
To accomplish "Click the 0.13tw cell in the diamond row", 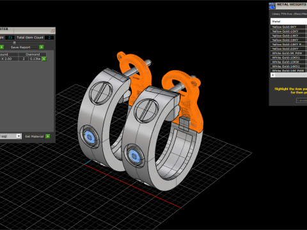I will pos(35,59).
